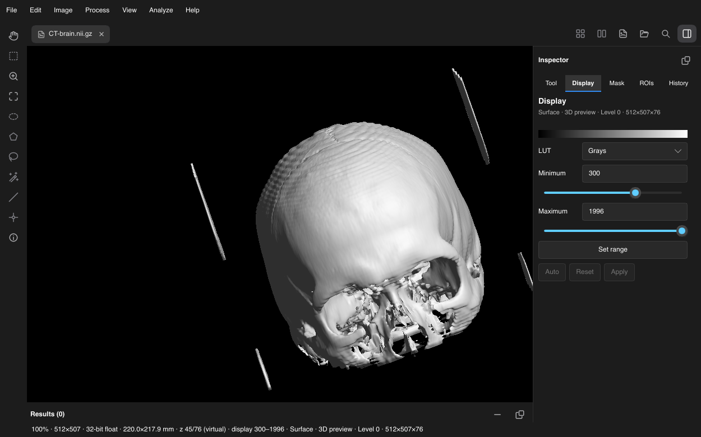Switch to grid tile layout
Viewport: 701px width, 437px height.
coord(580,34)
